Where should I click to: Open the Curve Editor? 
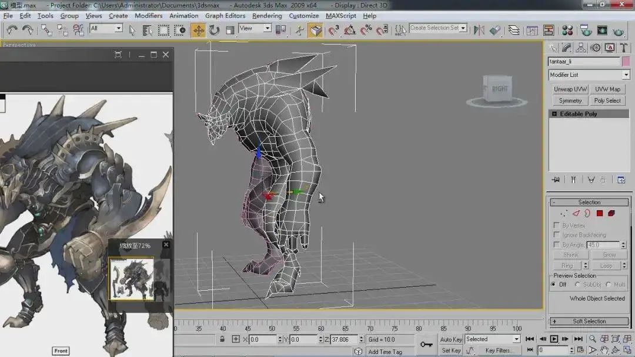pos(533,30)
